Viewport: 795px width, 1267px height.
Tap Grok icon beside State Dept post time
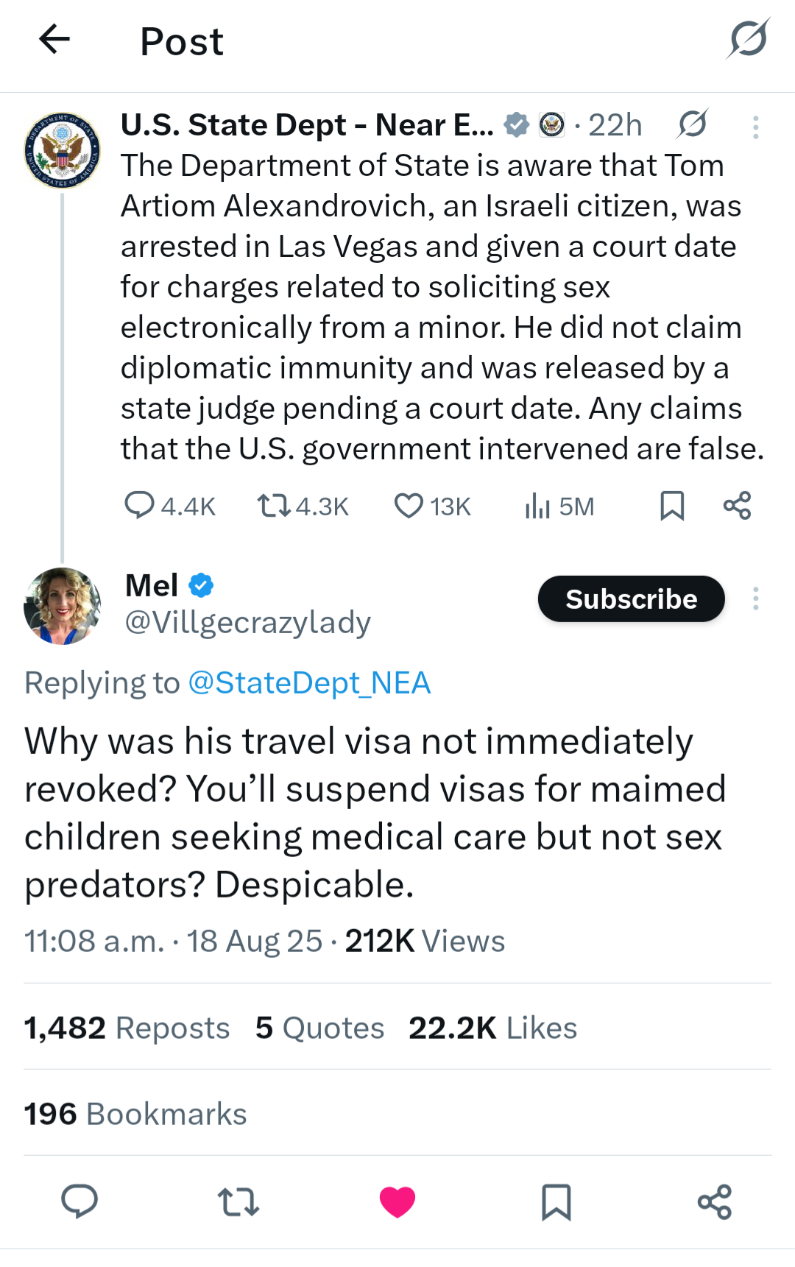point(692,124)
